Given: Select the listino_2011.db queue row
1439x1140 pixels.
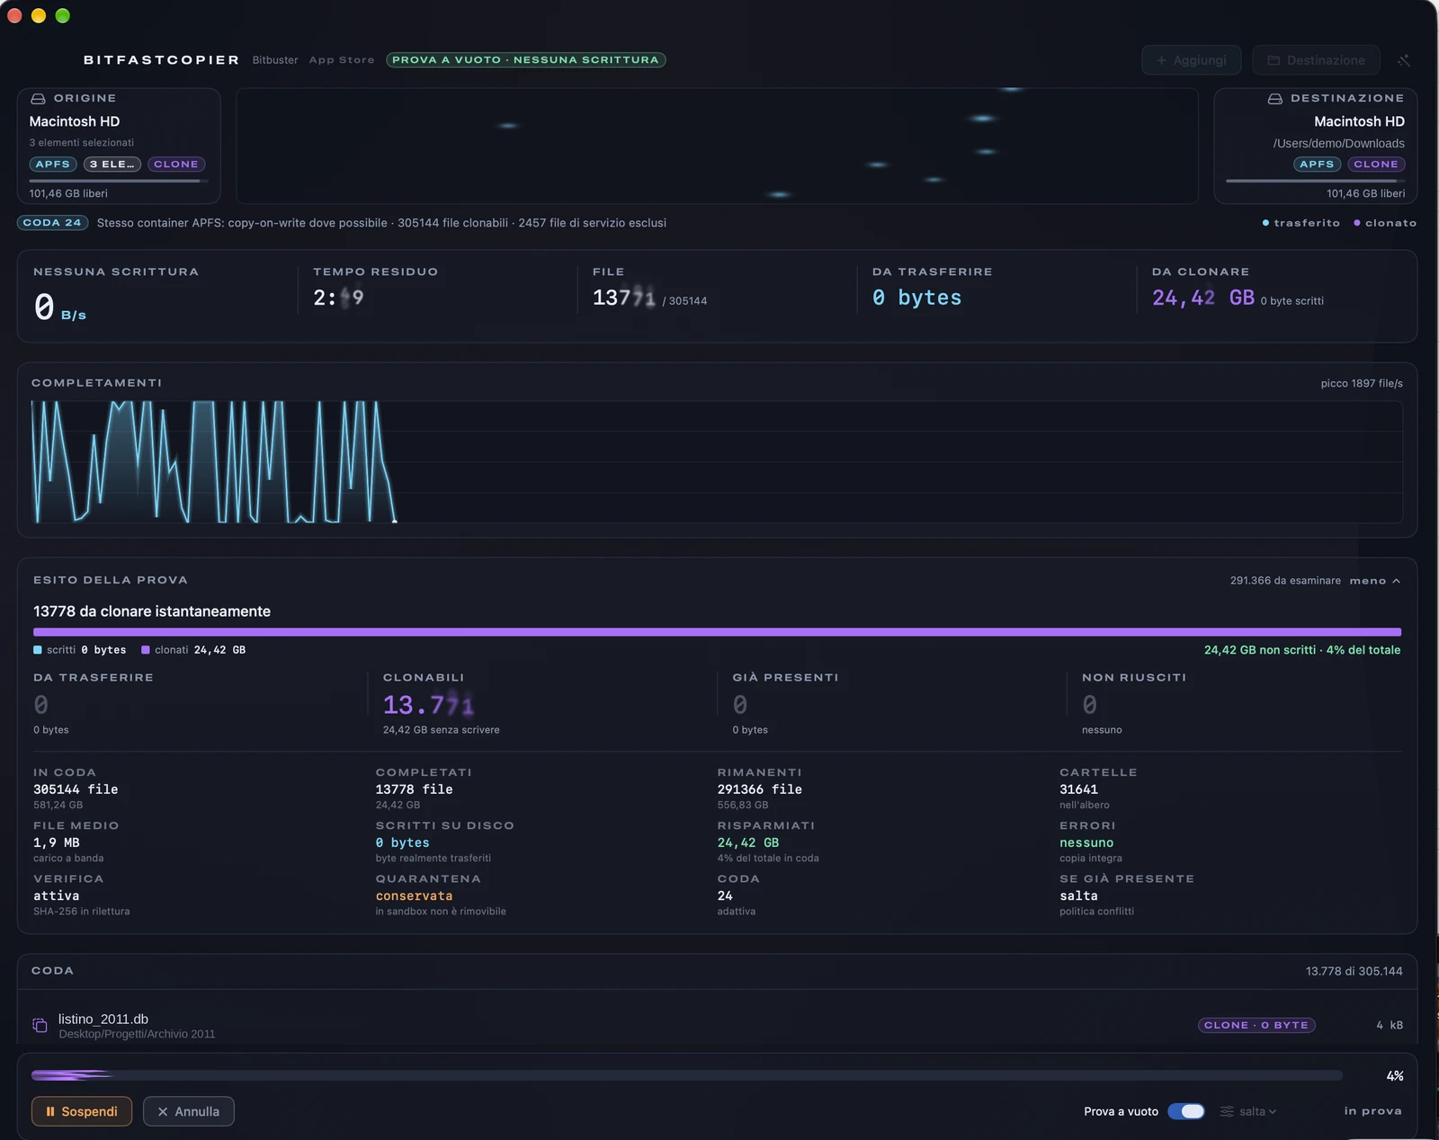Looking at the screenshot, I should point(717,1025).
